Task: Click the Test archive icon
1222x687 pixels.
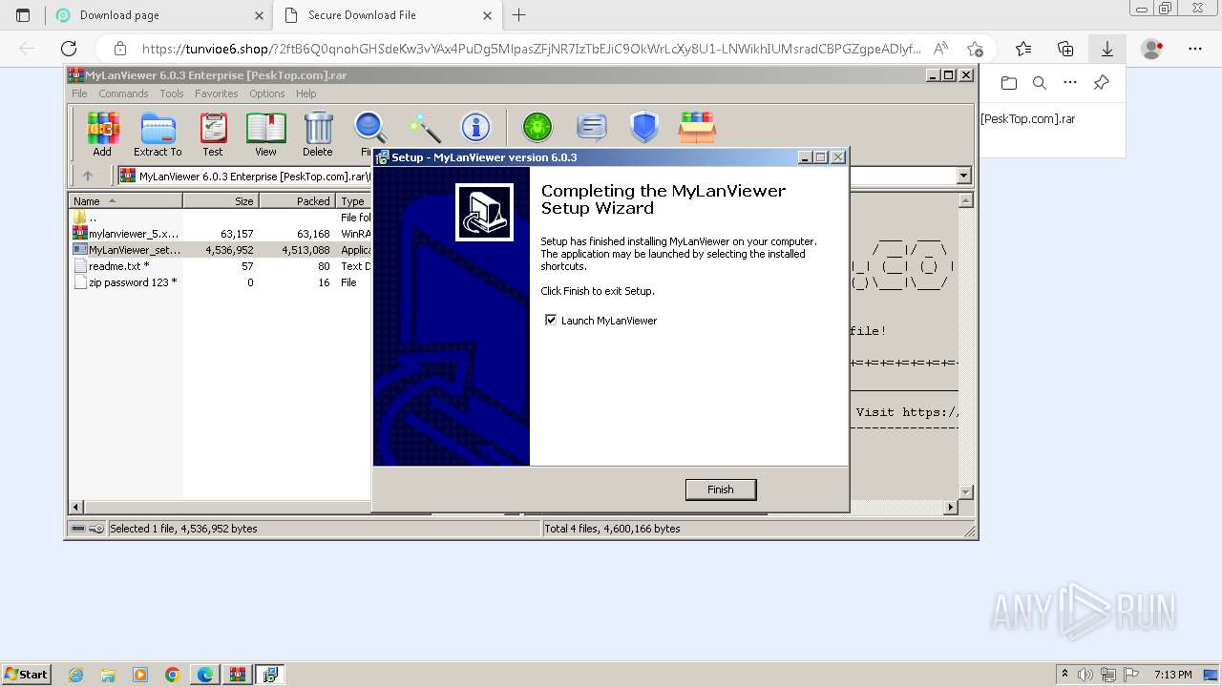Action: pos(213,133)
